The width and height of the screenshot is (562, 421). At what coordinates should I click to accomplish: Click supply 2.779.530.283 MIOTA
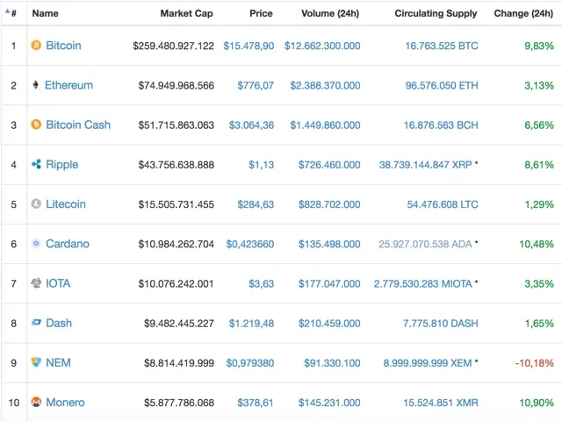(423, 284)
